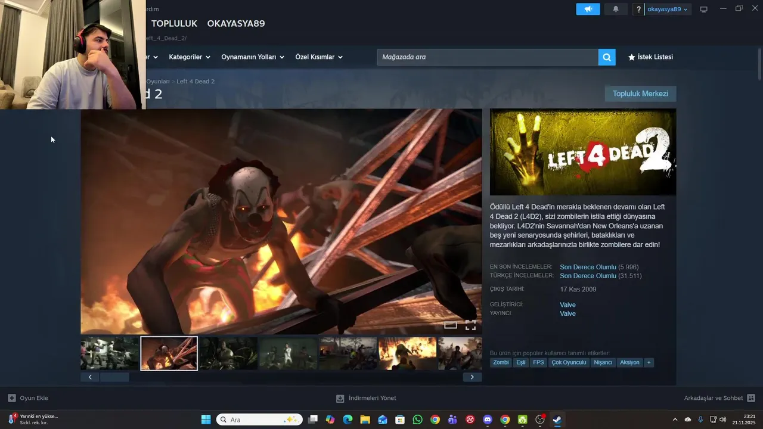Open the microphone tray icon
This screenshot has height=429, width=763.
[x=700, y=419]
